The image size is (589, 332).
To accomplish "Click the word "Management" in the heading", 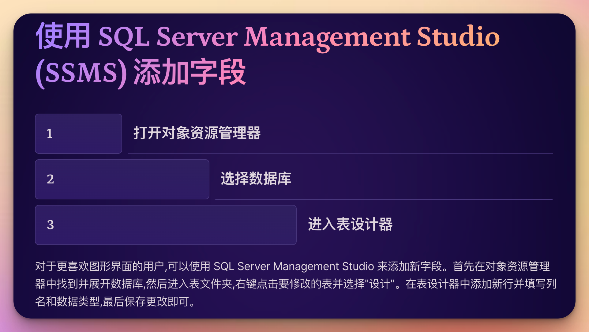I will coord(327,37).
